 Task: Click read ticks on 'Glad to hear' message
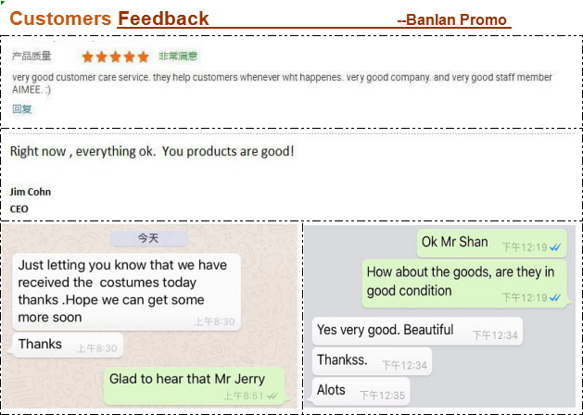pyautogui.click(x=272, y=396)
